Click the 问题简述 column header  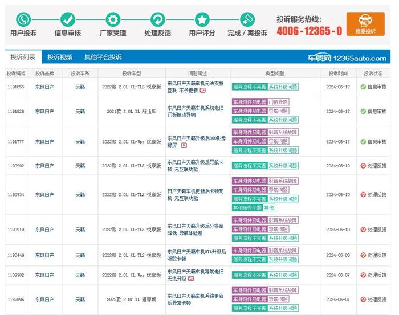tap(197, 73)
